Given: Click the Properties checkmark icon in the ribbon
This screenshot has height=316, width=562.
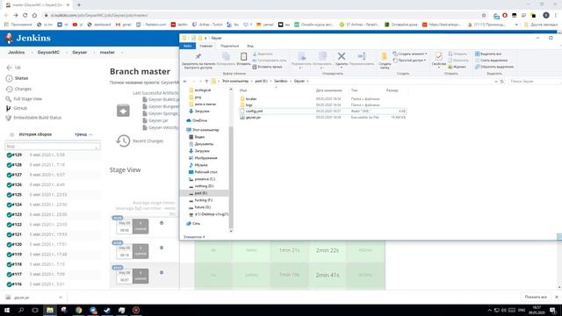Looking at the screenshot, I should [x=438, y=56].
